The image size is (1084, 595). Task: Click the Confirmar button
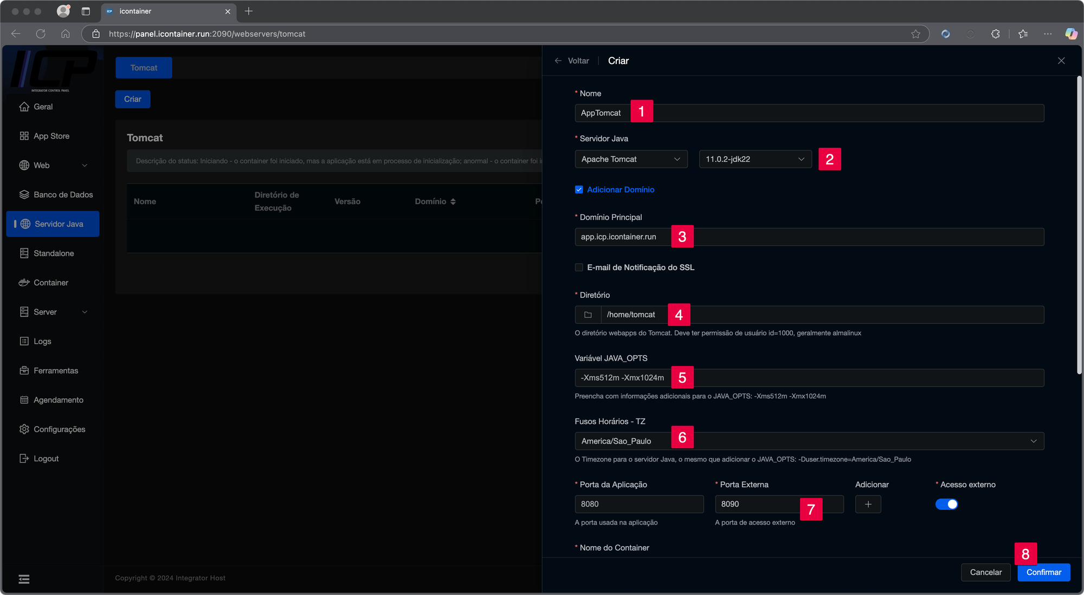click(1043, 572)
